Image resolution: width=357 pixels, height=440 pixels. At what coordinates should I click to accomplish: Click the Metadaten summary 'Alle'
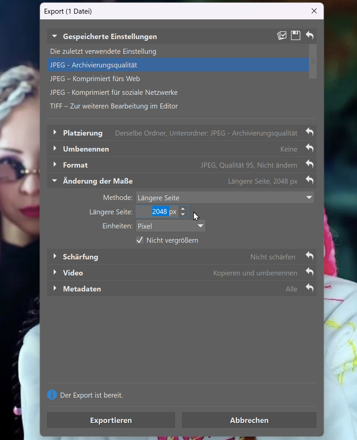291,289
